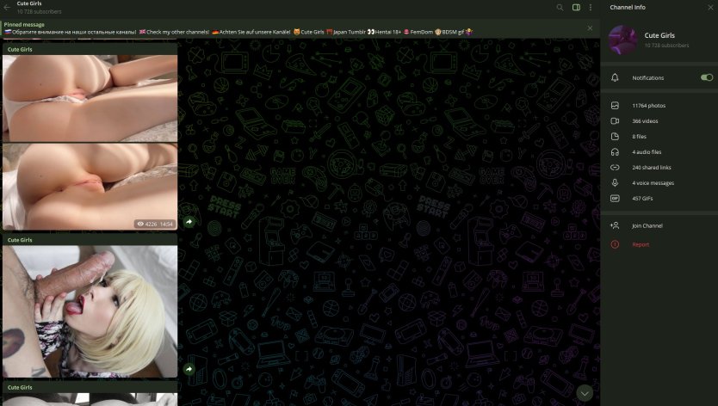Dismiss the pinned message bar
This screenshot has height=406, width=718.
(x=590, y=28)
